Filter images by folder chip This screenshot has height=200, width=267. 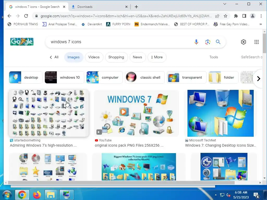[x=223, y=77]
